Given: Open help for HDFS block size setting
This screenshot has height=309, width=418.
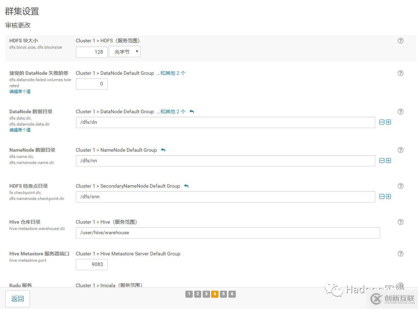Looking at the screenshot, I should point(400,41).
